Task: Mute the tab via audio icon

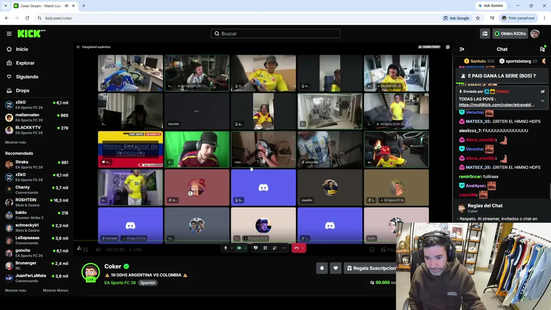Action: [x=66, y=6]
